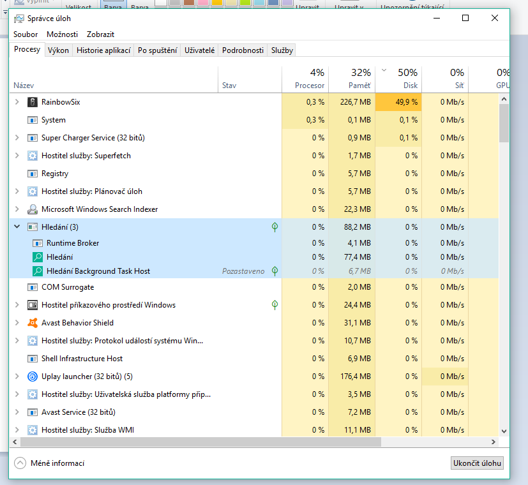Sort by the Síť column header
The height and width of the screenshot is (485, 528).
pos(445,79)
